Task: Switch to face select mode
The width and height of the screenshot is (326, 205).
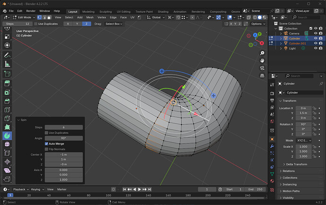Action: click(x=49, y=17)
